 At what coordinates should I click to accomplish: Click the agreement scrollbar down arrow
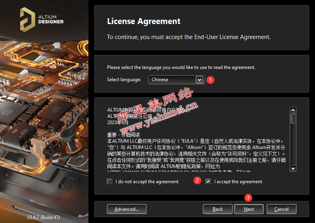tap(293, 169)
